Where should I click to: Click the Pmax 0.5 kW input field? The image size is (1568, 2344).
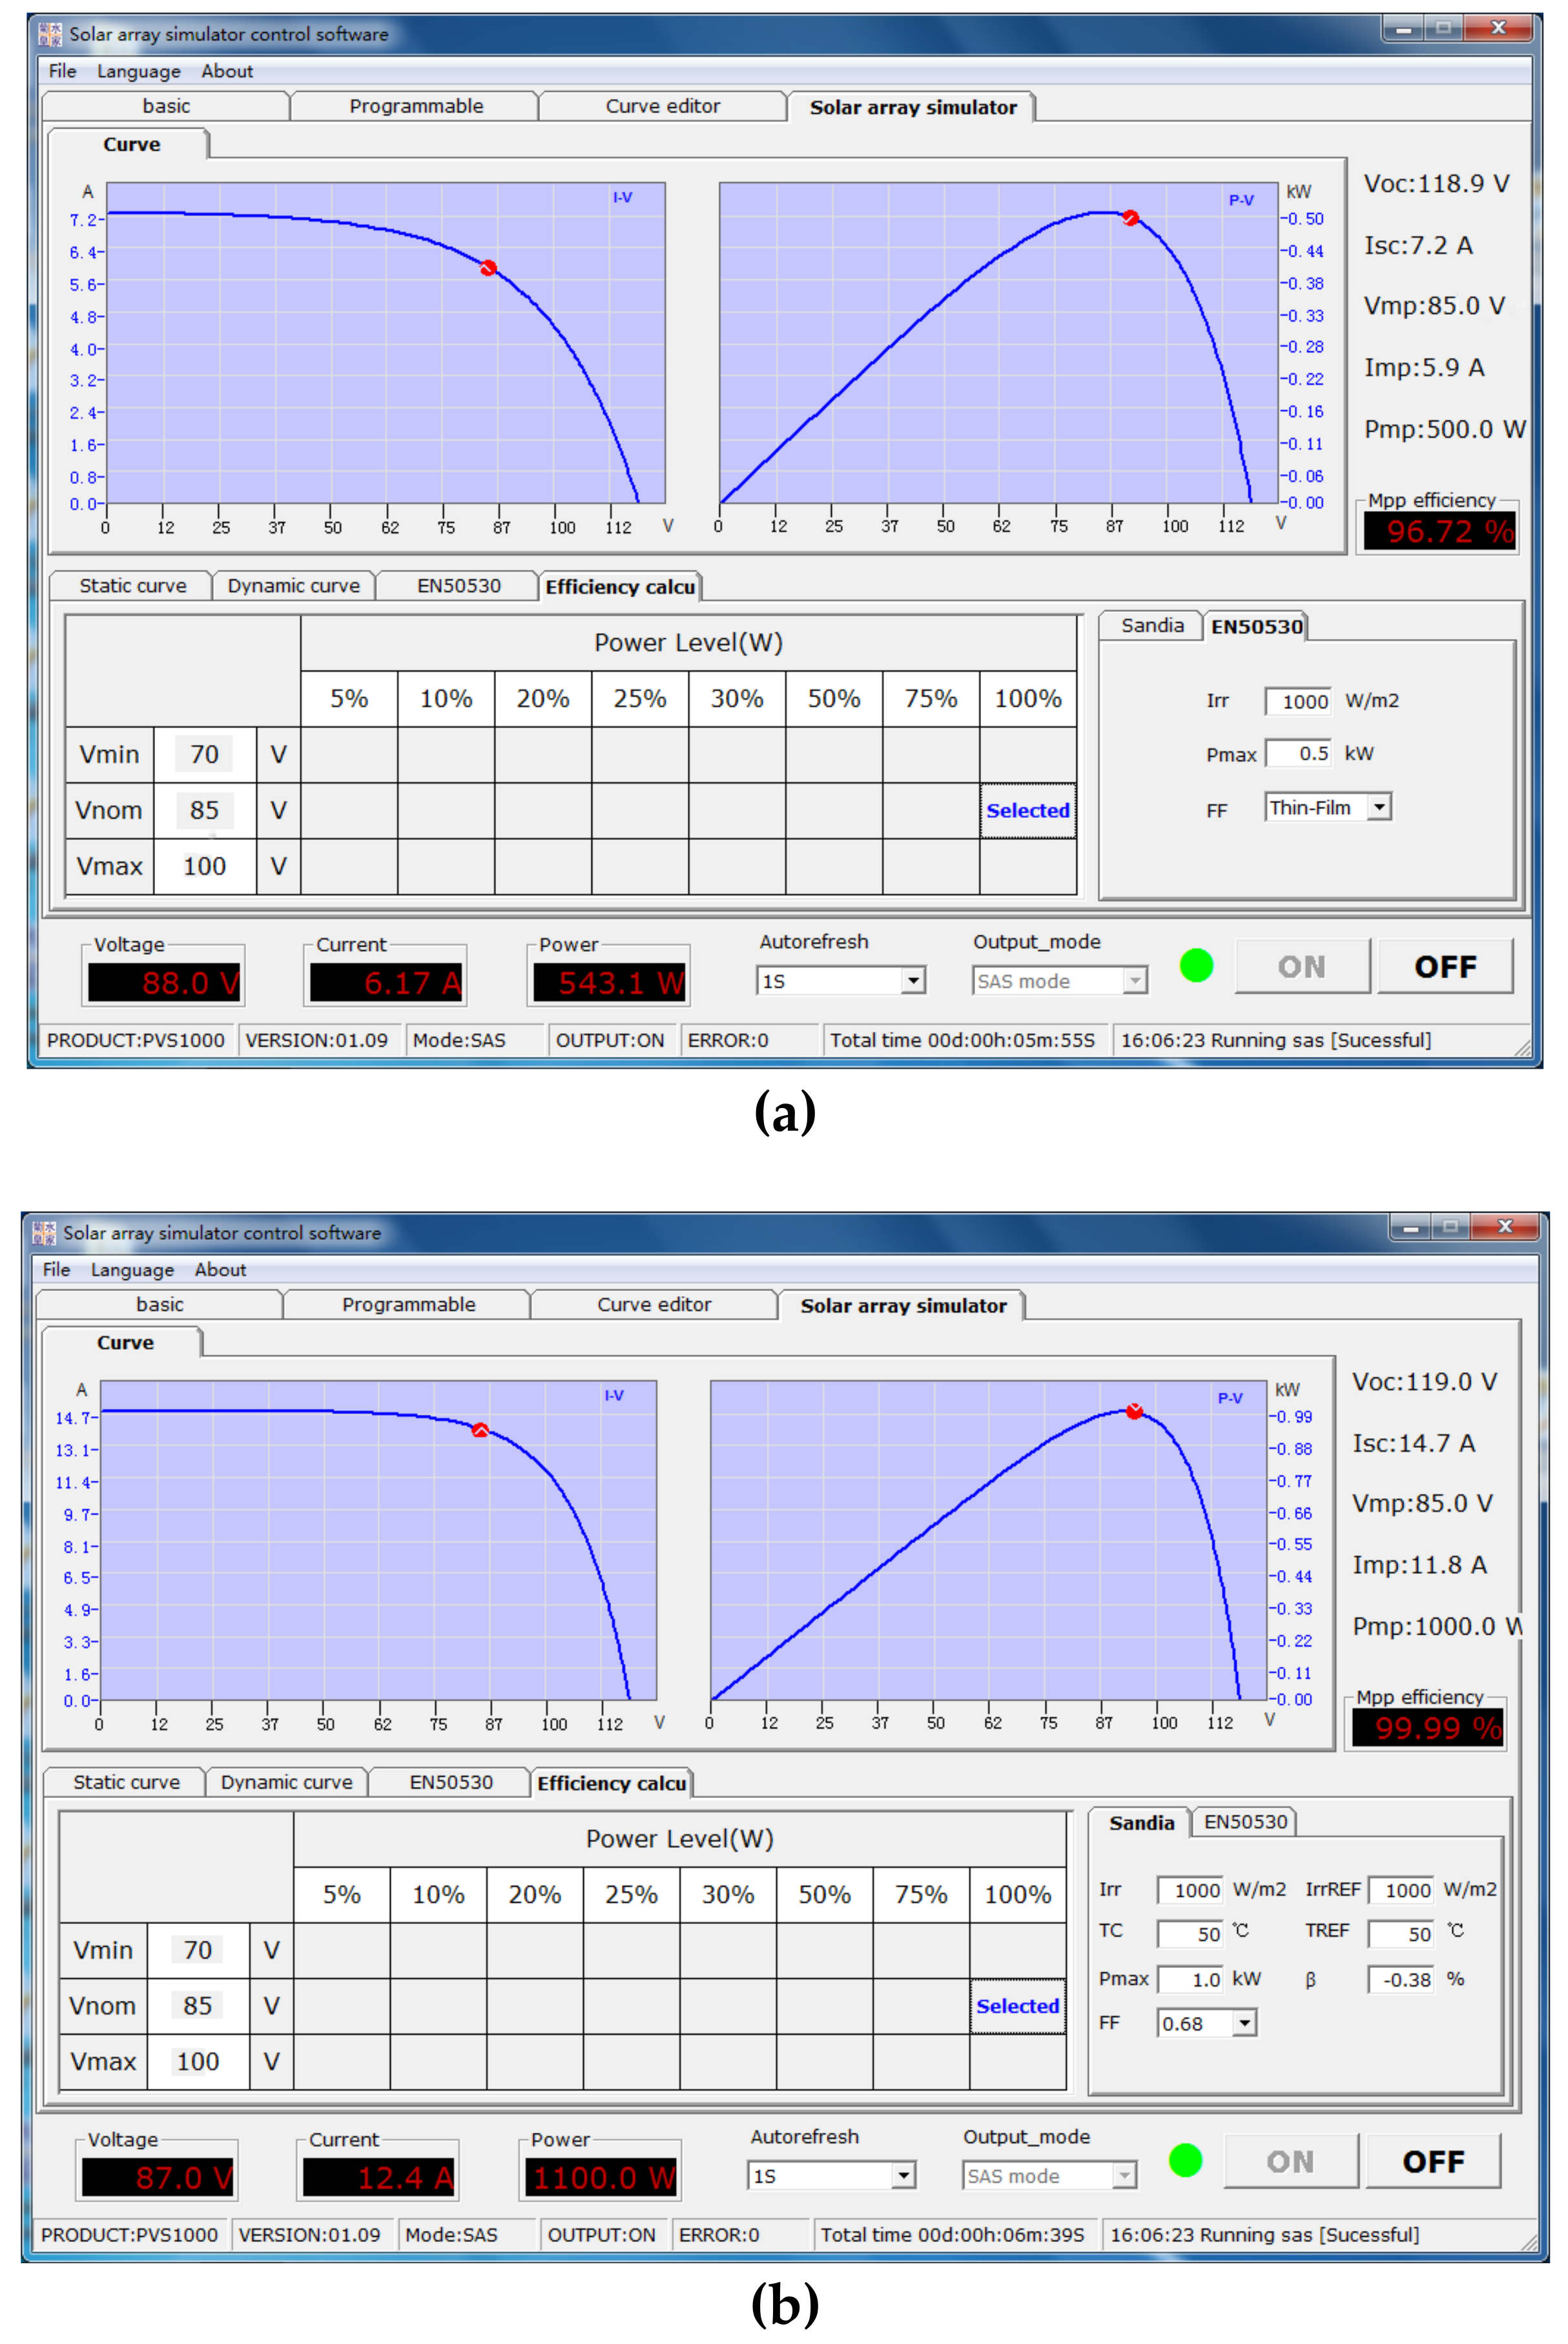tap(1299, 753)
